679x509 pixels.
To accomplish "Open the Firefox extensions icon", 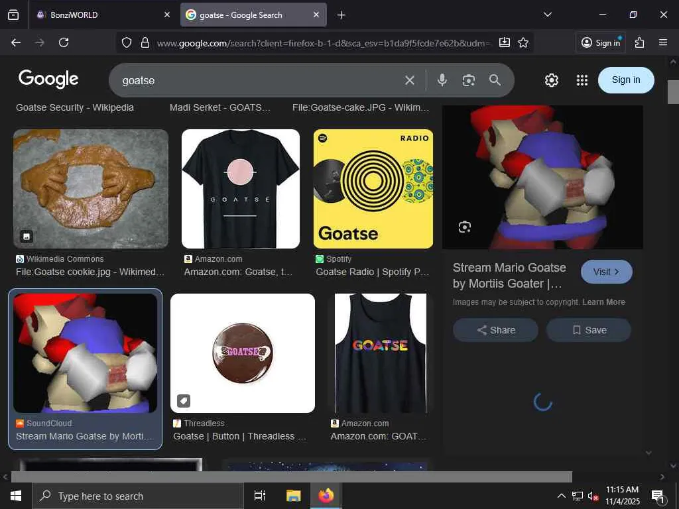I will (x=640, y=42).
